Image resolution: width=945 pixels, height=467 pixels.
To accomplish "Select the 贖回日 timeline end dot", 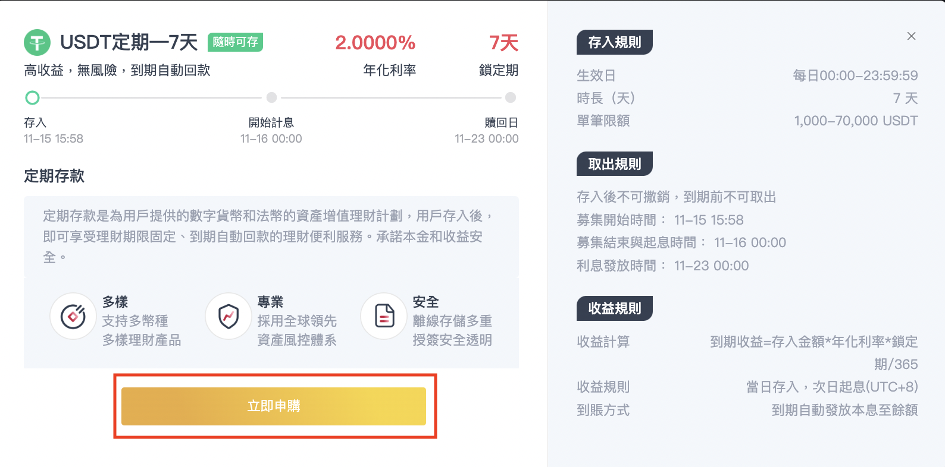I will pos(509,97).
